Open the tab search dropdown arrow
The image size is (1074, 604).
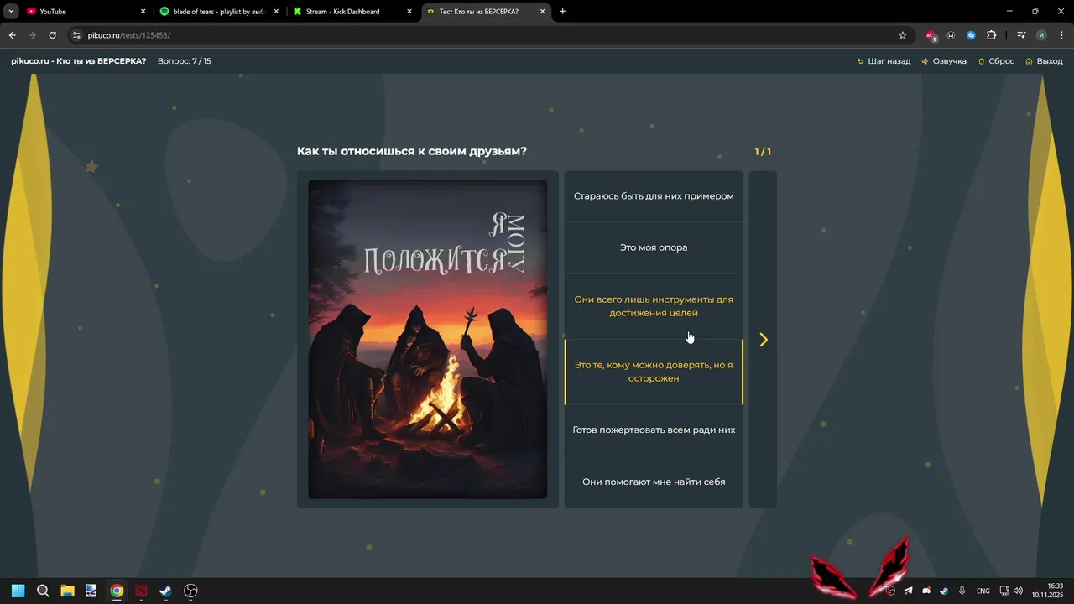coord(11,12)
